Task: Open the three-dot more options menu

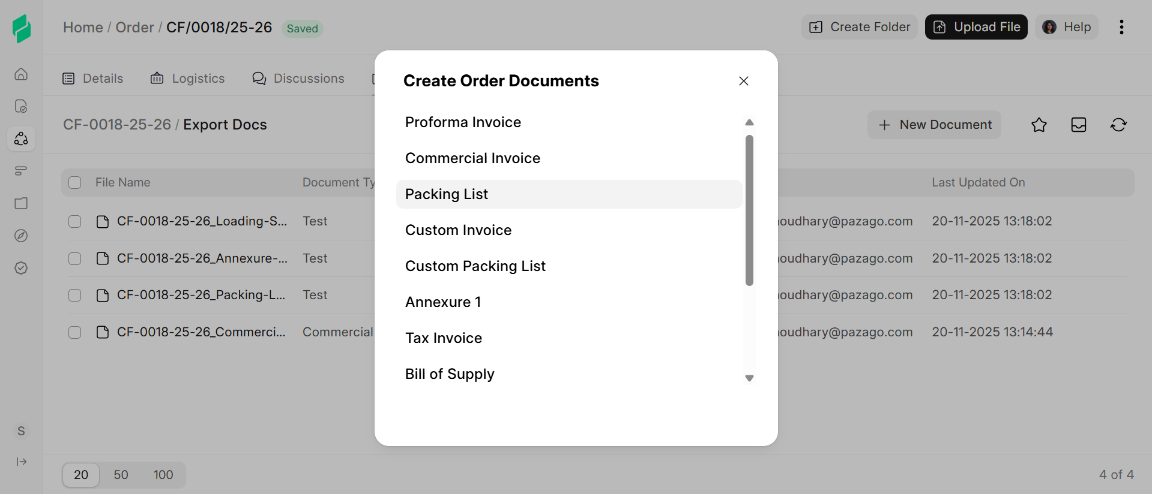Action: pyautogui.click(x=1121, y=27)
